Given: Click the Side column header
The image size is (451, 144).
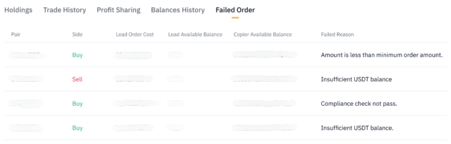Looking at the screenshot, I should pyautogui.click(x=77, y=35).
